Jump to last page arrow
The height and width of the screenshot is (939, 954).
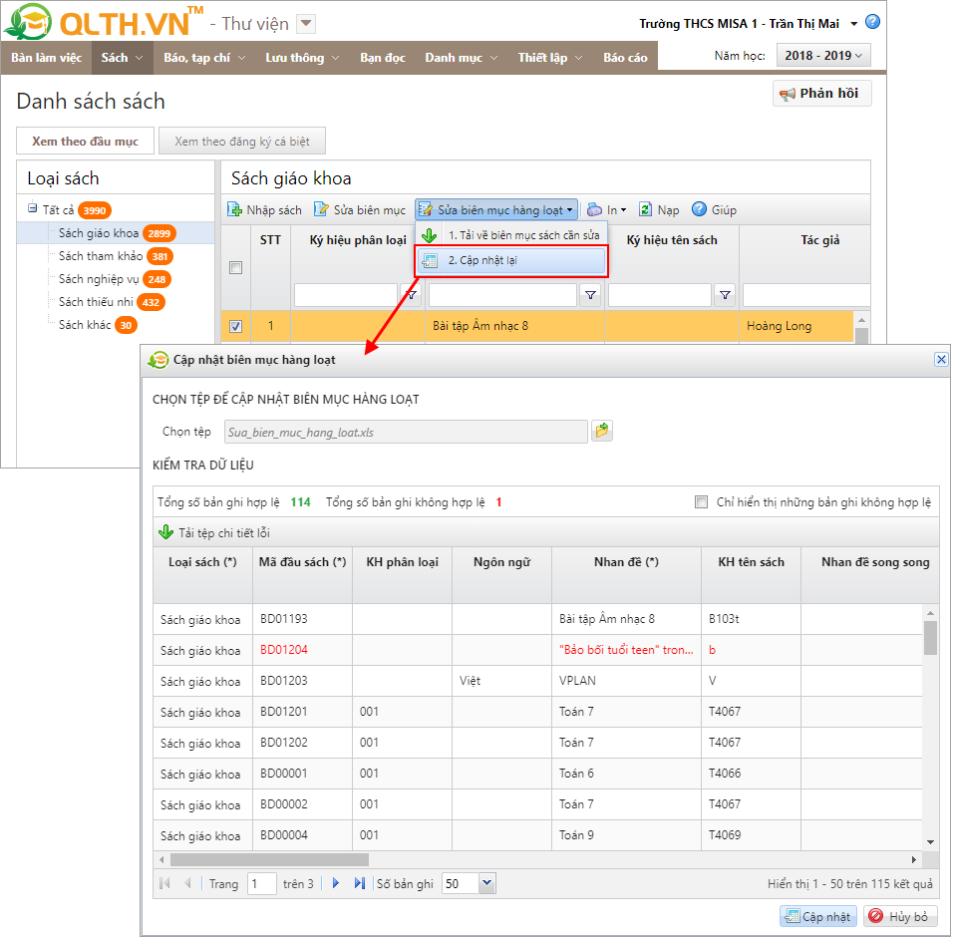(360, 883)
